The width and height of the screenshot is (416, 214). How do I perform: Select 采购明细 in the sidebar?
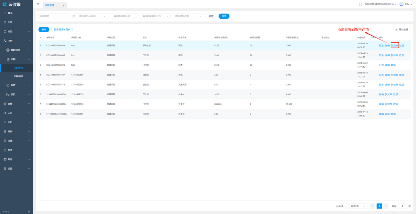[18, 76]
